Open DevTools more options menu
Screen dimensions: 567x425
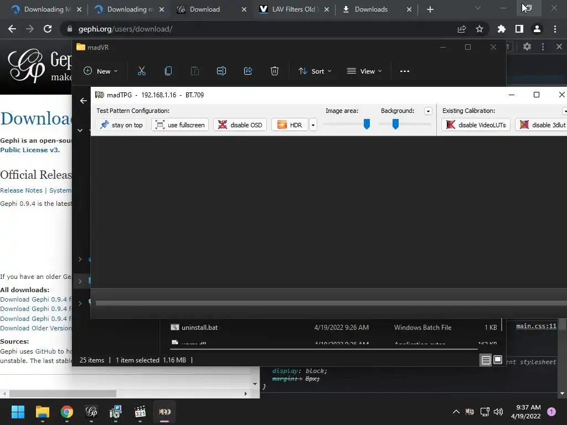pyautogui.click(x=543, y=46)
